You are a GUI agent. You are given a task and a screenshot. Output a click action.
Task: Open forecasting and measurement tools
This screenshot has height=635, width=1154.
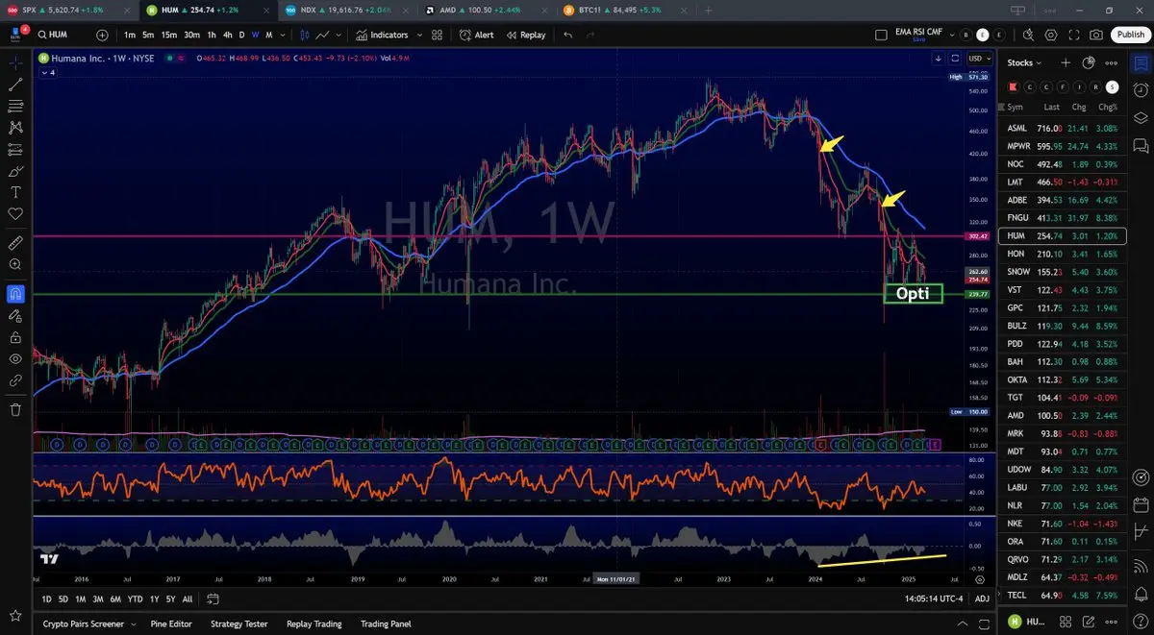[15, 149]
